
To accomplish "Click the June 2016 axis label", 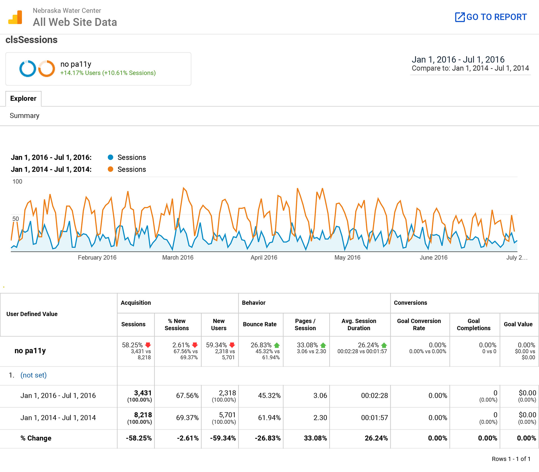I will 433,257.
